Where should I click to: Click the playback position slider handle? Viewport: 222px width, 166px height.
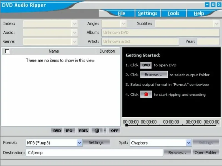[127, 125]
